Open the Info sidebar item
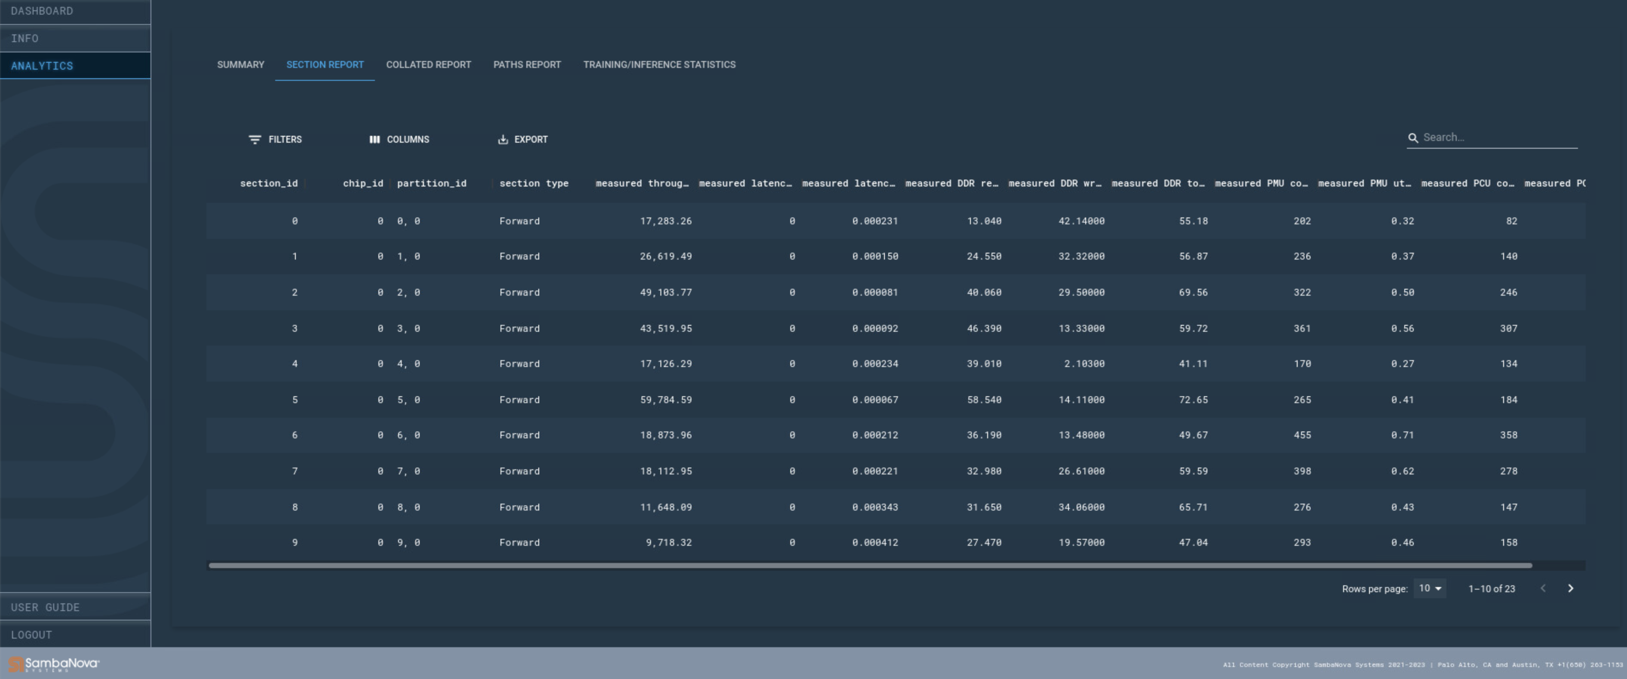This screenshot has height=679, width=1627. (x=25, y=39)
